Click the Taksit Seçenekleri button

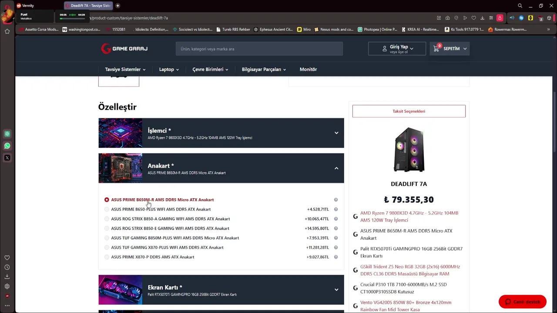coord(409,111)
